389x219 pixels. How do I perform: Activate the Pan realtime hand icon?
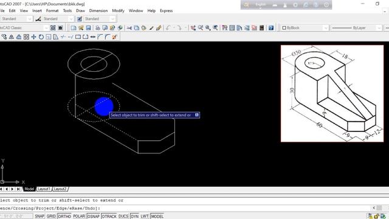tap(193, 28)
